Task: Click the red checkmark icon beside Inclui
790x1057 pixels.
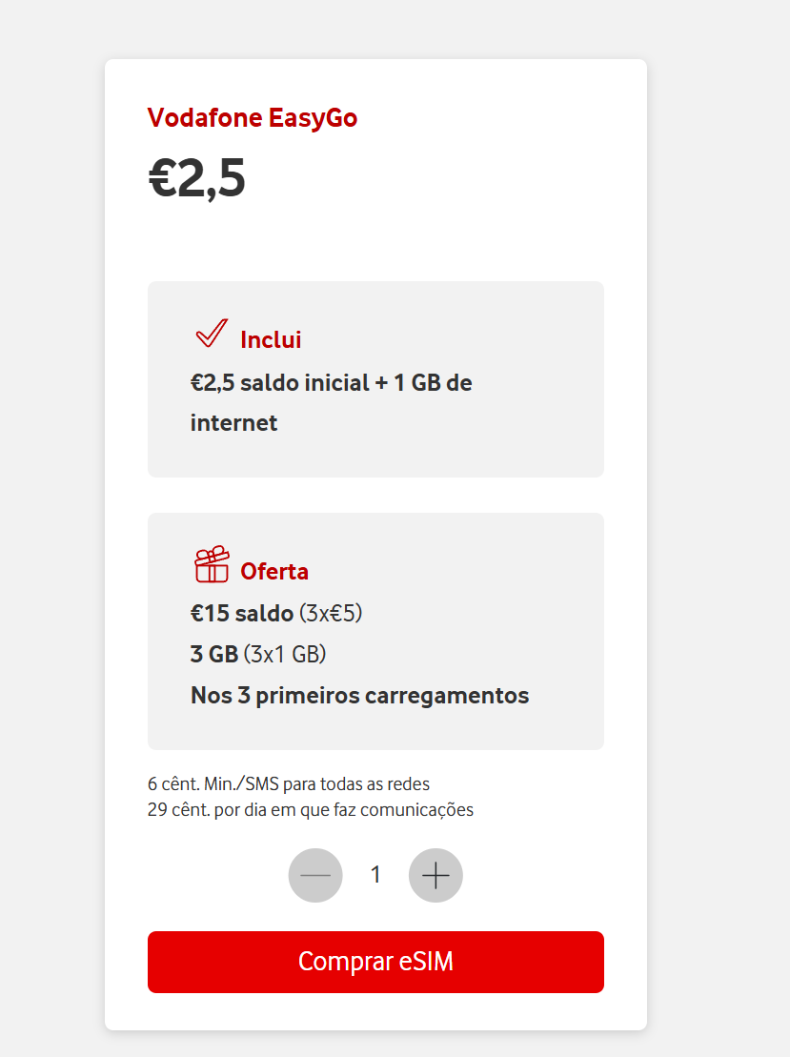Action: click(211, 335)
